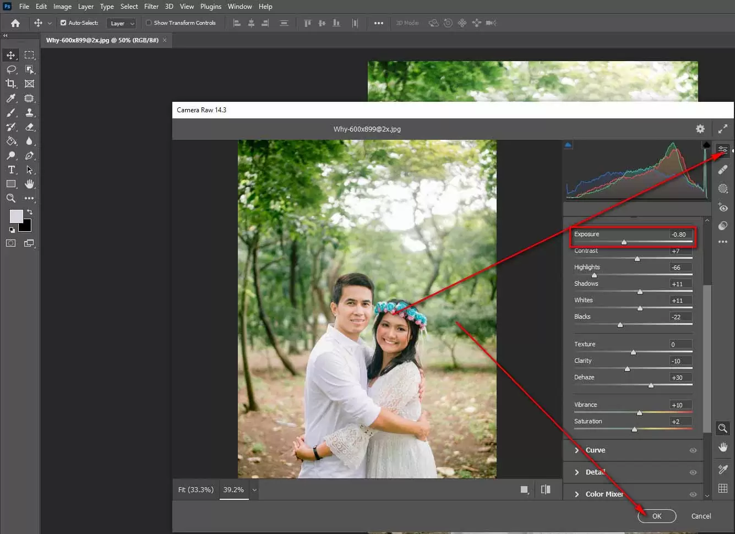Pick the Object Selection tool
Viewport: 735px width, 534px height.
[x=29, y=69]
